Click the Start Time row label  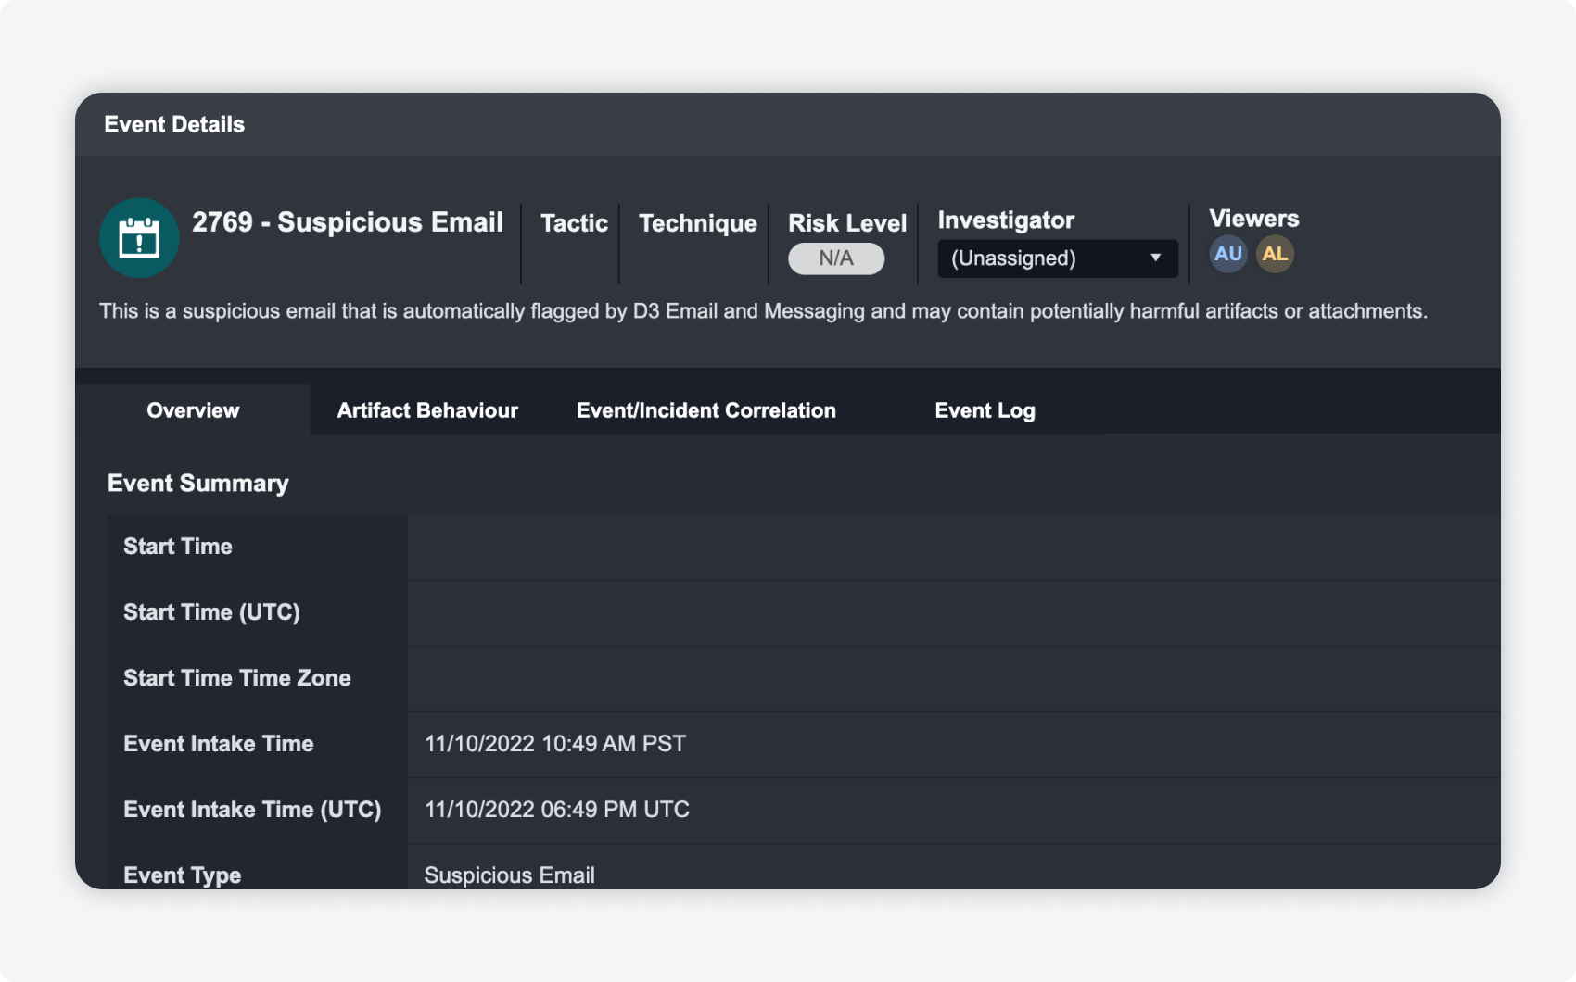coord(178,547)
